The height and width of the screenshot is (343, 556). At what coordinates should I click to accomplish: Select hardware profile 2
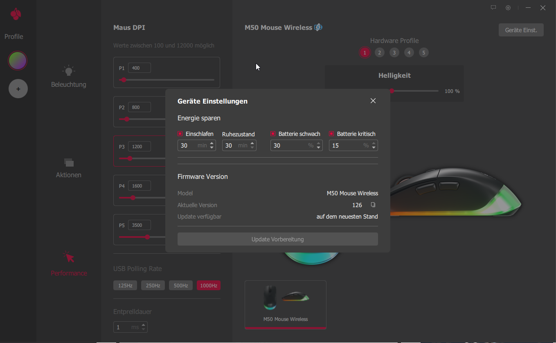pos(379,52)
